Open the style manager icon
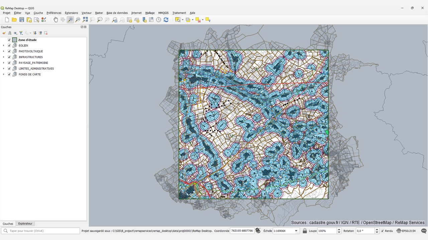428x240 pixels. point(44,20)
